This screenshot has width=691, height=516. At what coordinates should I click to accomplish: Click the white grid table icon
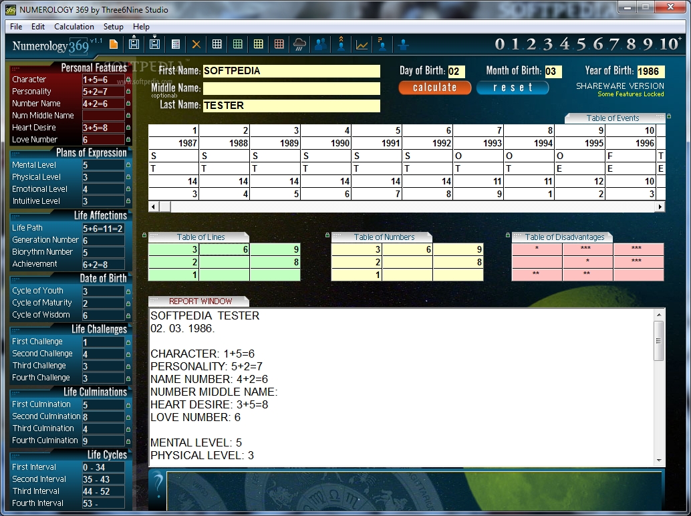(217, 44)
